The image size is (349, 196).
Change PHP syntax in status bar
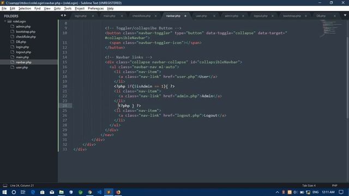(334, 186)
